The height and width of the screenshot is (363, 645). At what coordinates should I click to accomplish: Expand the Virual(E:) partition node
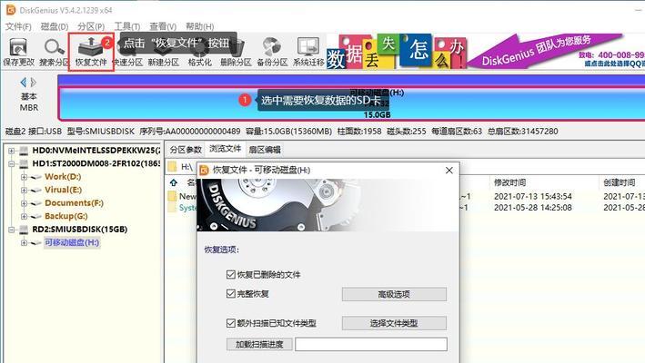(24, 190)
